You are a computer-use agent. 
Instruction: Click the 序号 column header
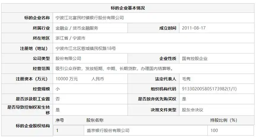(60, 120)
